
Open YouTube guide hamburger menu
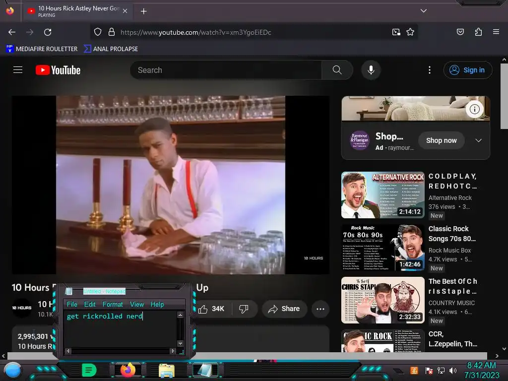(x=18, y=70)
